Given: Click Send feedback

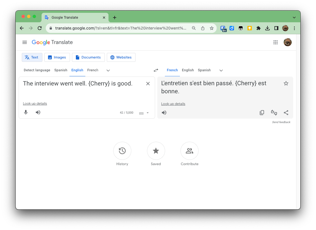Looking at the screenshot, I should [281, 122].
